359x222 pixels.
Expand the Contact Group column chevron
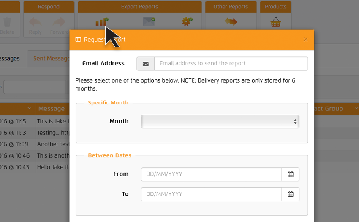[356, 108]
